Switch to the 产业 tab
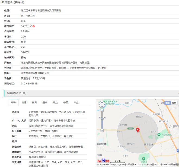Screen dimensions: 179x167 [x=76, y=103]
